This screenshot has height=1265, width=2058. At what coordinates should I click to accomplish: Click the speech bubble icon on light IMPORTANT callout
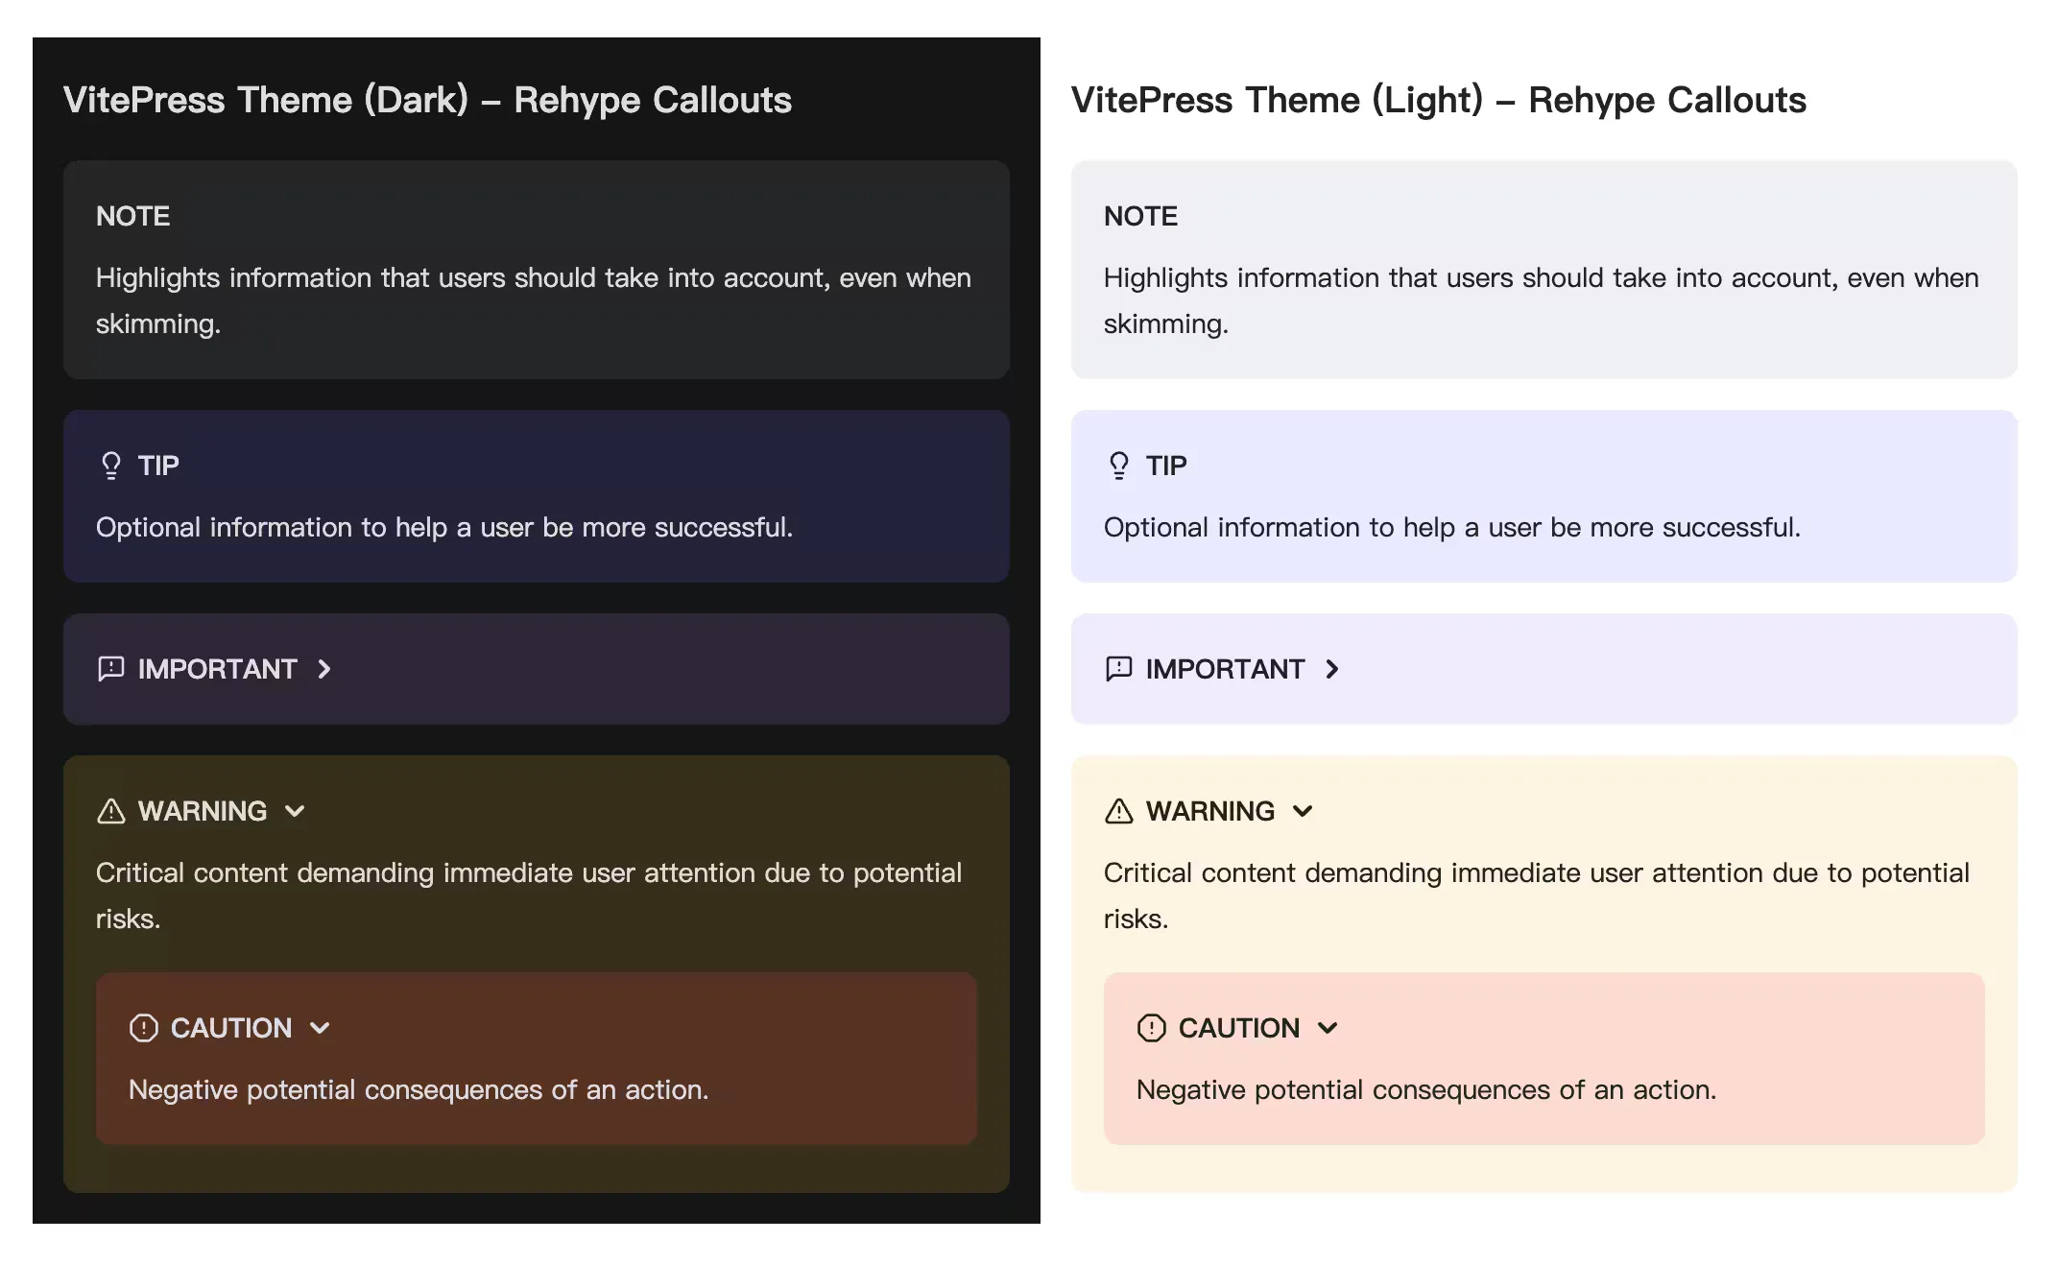point(1118,669)
